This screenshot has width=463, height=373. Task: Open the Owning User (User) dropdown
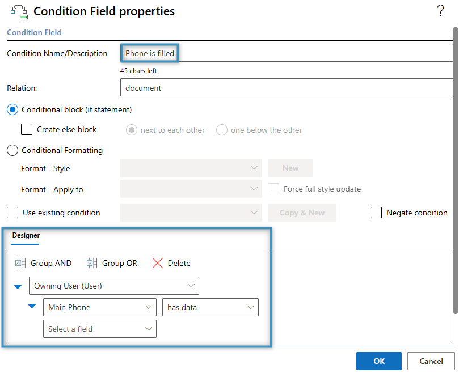coord(113,286)
